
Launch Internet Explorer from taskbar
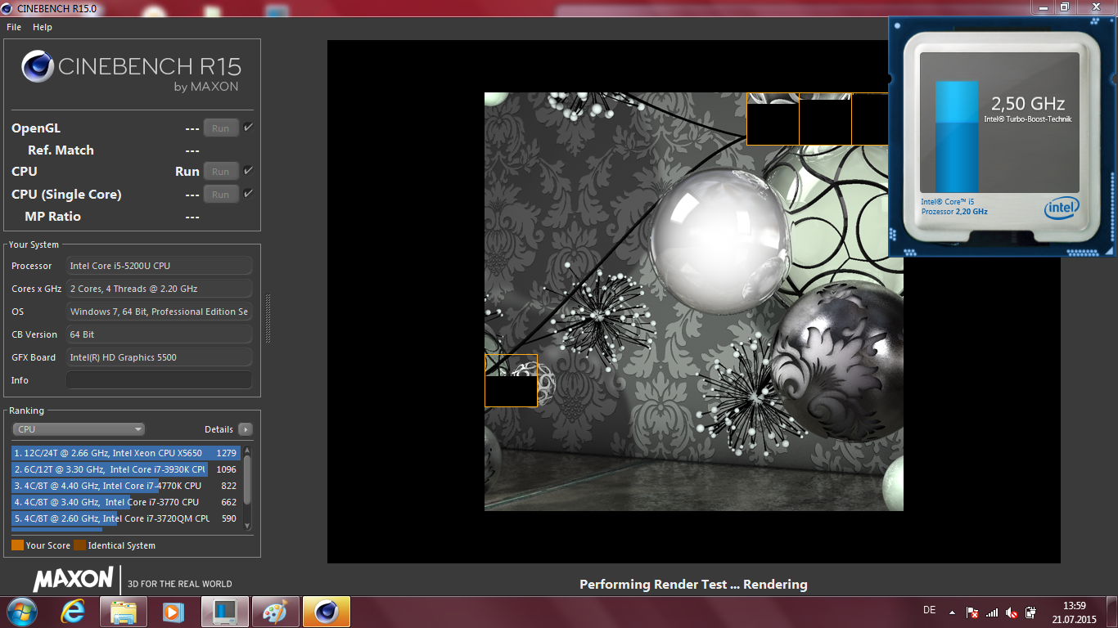[x=73, y=612]
